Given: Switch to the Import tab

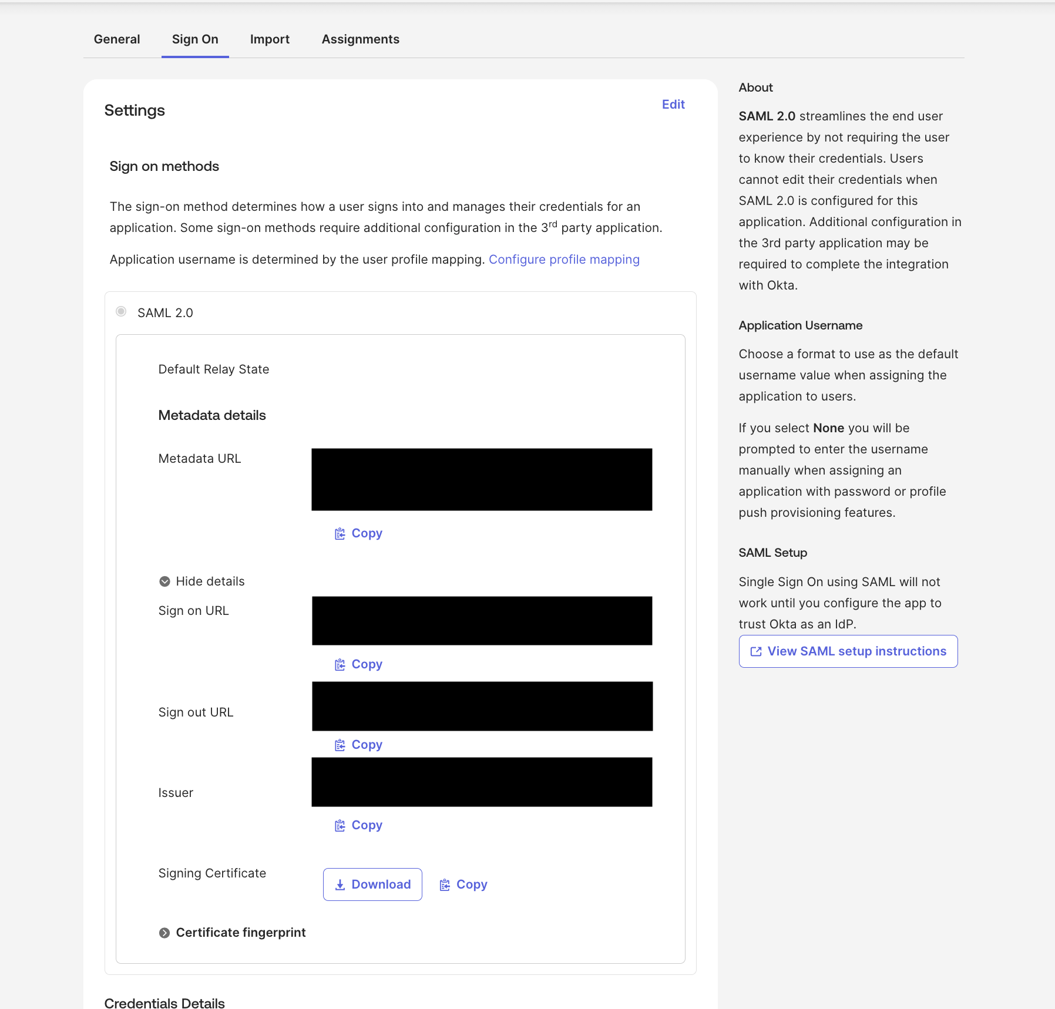Looking at the screenshot, I should click(270, 39).
